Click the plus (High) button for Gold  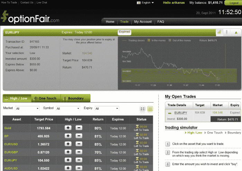(68, 128)
